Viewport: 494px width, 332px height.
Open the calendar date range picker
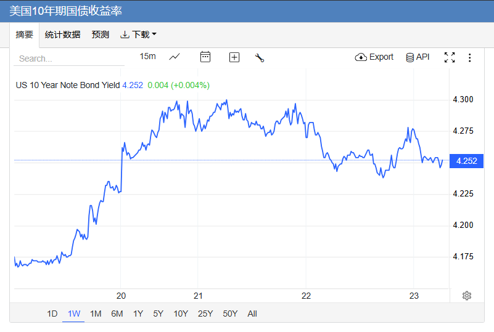pos(205,57)
